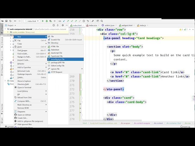Open Settings via the wrench icon
The height and width of the screenshot is (146, 195).
pos(93,21)
